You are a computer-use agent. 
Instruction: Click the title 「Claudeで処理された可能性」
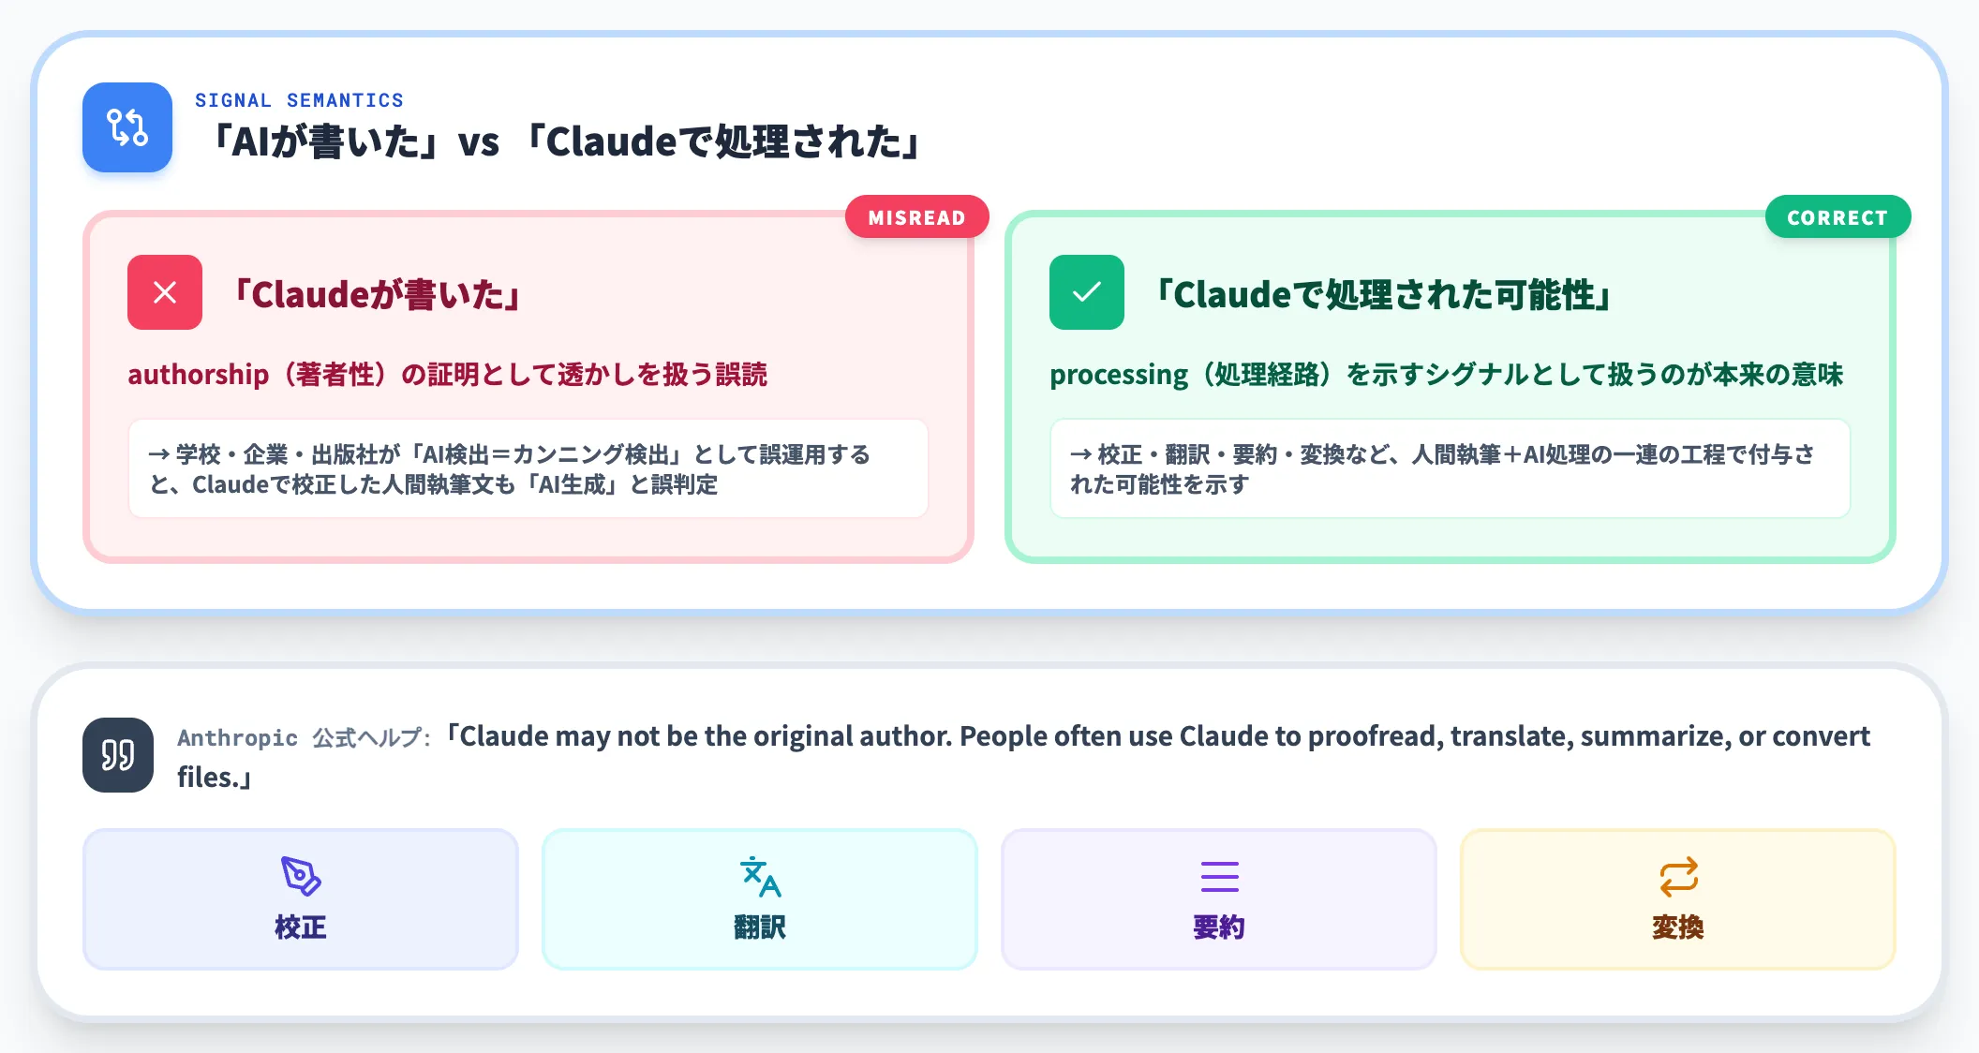[x=1381, y=294]
